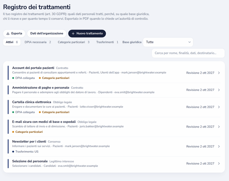Open the Base giuridica dropdown showing Tutte
229x181 pixels.
pos(168,42)
